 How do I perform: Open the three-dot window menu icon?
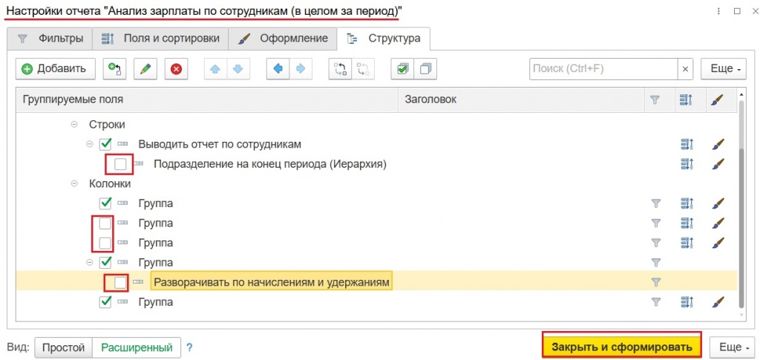click(x=718, y=10)
